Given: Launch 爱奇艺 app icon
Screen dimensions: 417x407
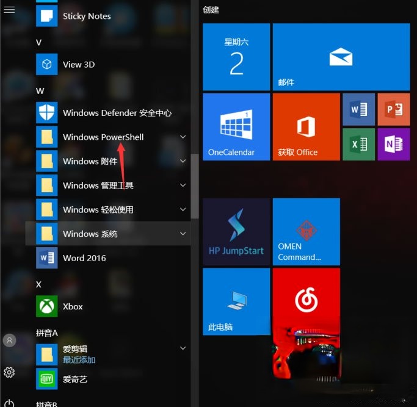Looking at the screenshot, I should tap(47, 379).
